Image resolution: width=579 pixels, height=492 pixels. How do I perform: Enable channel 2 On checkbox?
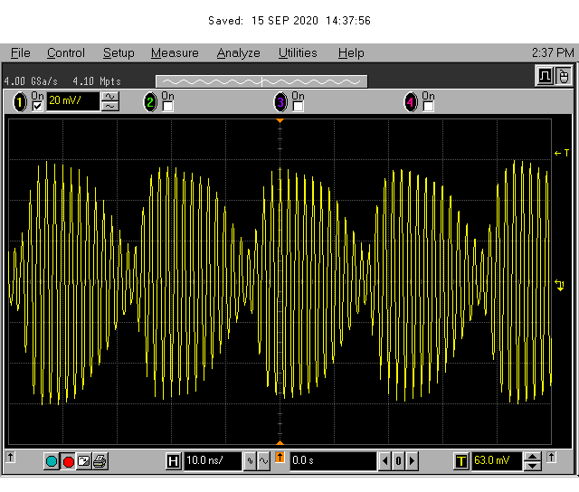pos(167,107)
